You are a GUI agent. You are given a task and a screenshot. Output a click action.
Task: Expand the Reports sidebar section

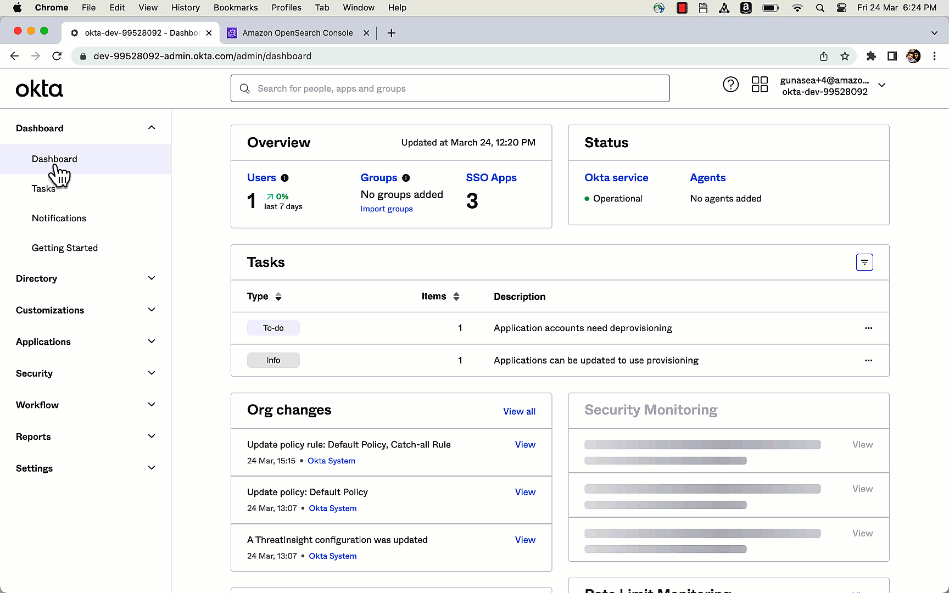(152, 437)
